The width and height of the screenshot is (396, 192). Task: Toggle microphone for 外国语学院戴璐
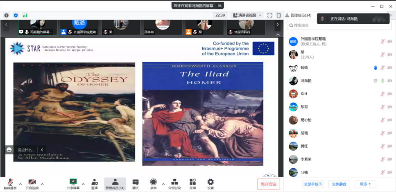pyautogui.click(x=382, y=41)
